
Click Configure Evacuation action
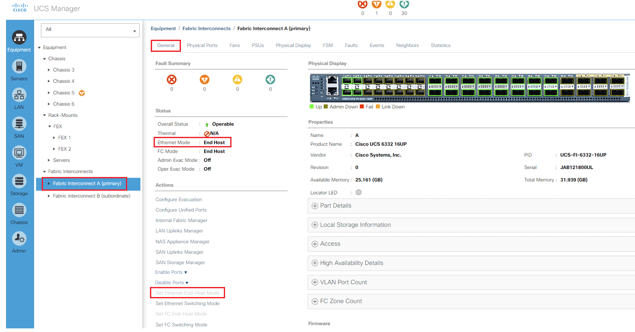click(179, 200)
